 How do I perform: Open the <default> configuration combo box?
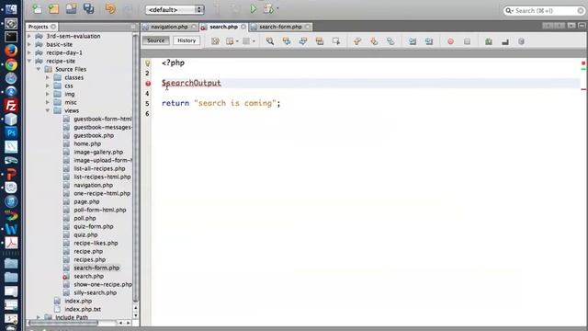[x=175, y=10]
